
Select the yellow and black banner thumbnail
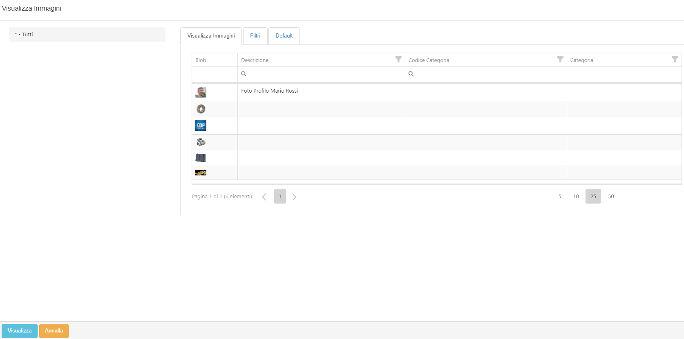[201, 173]
